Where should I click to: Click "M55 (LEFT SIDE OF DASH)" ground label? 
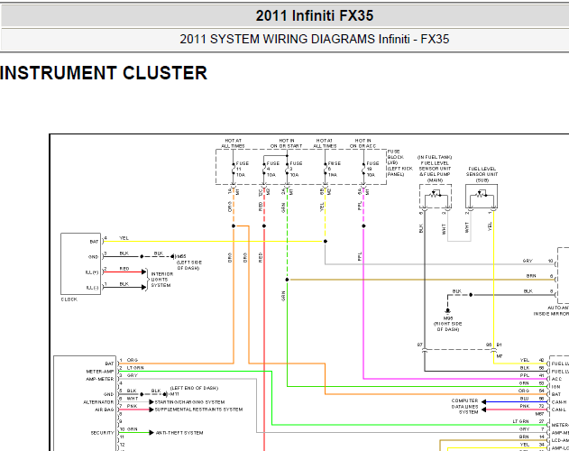189,262
